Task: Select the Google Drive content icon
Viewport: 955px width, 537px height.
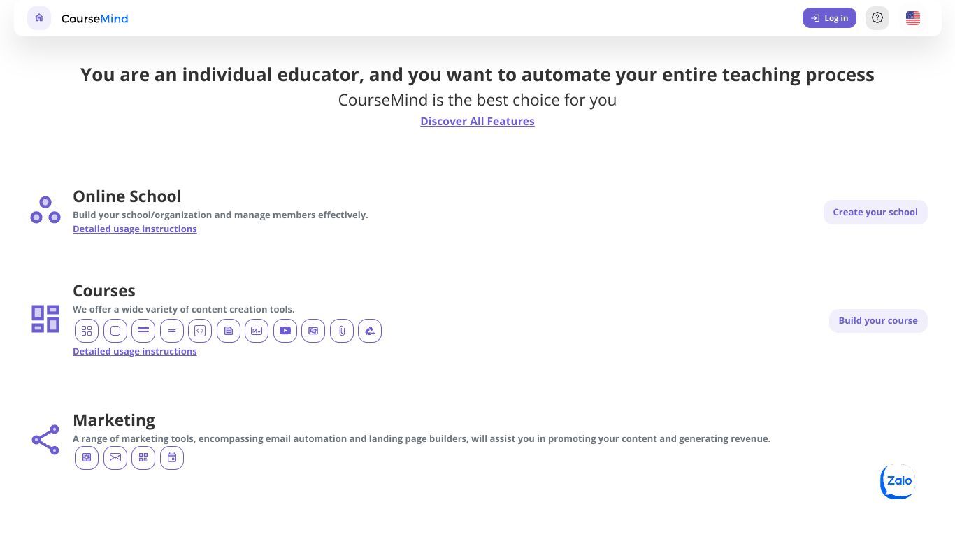Action: (x=370, y=331)
